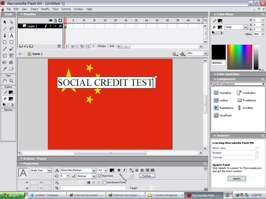This screenshot has width=266, height=199.
Task: Click the Windows start button
Action: tap(12, 195)
